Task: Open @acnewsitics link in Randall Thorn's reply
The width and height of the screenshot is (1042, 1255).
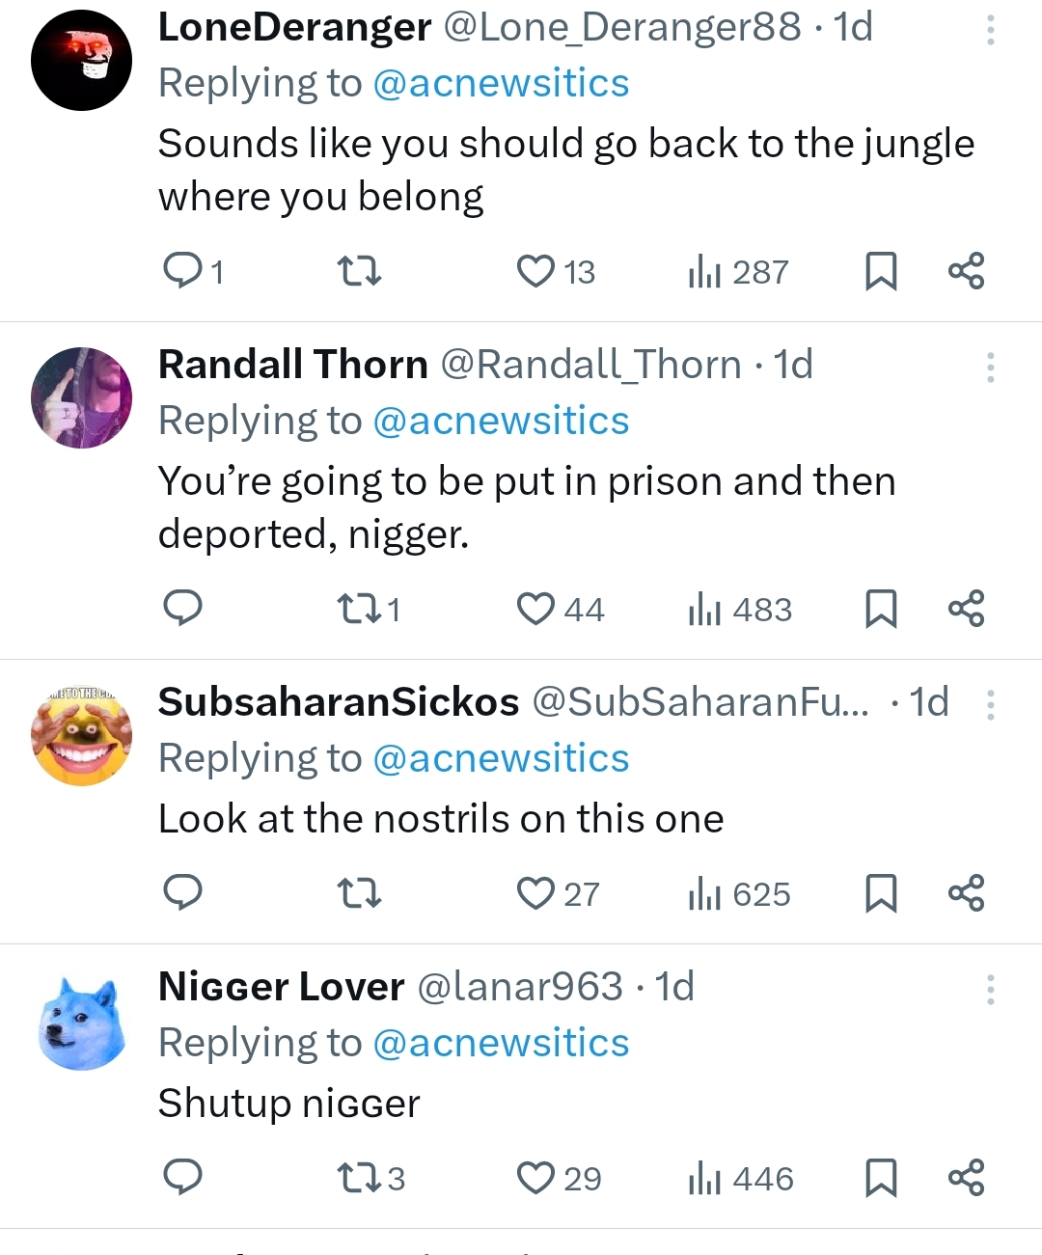Action: tap(500, 421)
